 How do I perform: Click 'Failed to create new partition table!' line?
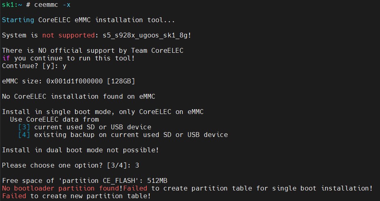click(x=77, y=196)
